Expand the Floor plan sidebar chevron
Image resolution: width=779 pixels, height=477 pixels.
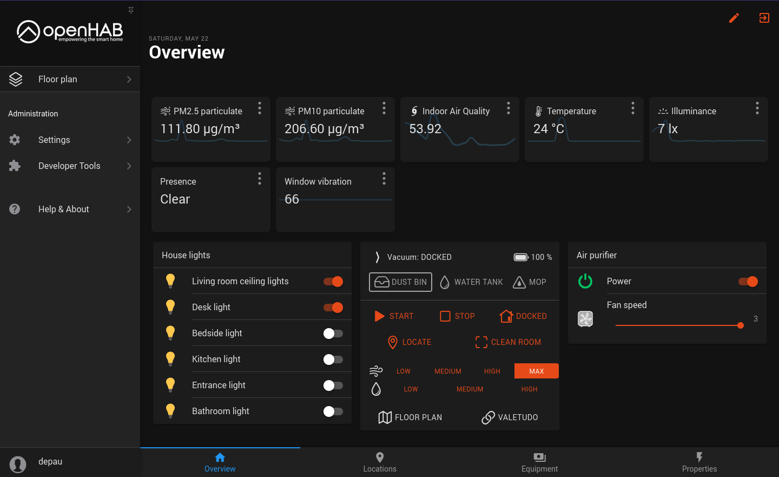(129, 80)
